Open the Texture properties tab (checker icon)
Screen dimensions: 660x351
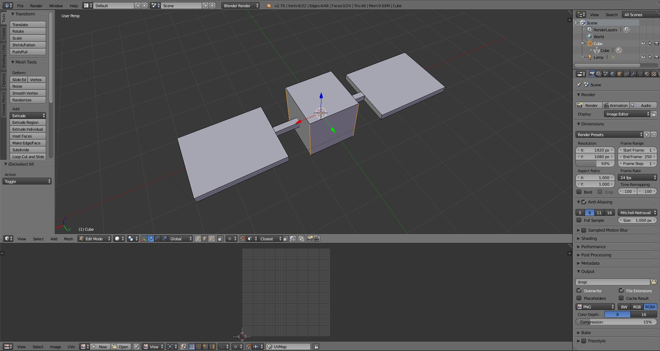(x=654, y=74)
